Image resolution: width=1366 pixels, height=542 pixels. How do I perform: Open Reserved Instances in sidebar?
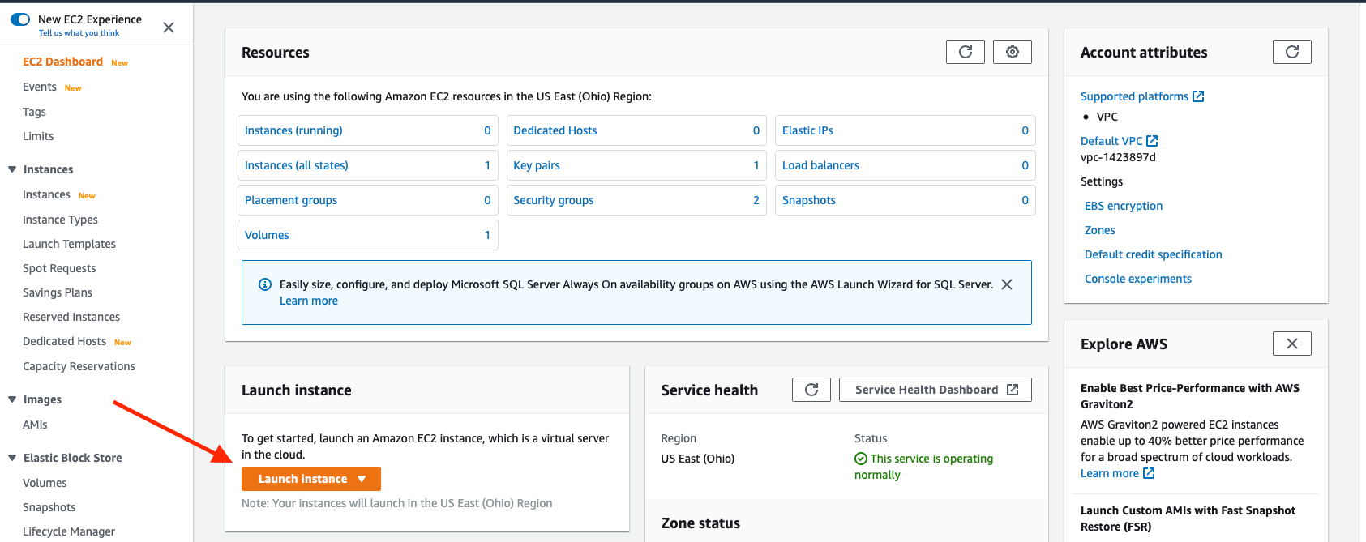click(71, 317)
